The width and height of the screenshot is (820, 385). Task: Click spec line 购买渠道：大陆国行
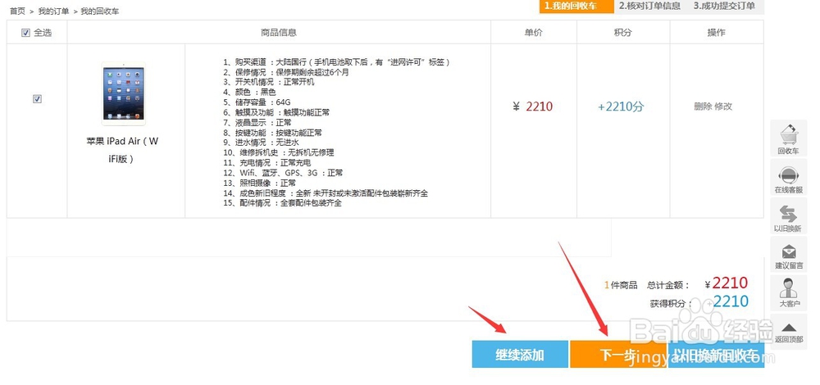coord(337,62)
